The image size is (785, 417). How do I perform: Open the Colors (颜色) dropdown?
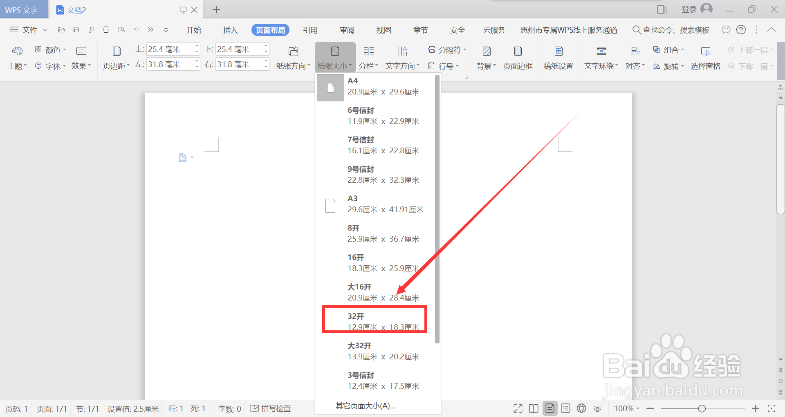(50, 50)
